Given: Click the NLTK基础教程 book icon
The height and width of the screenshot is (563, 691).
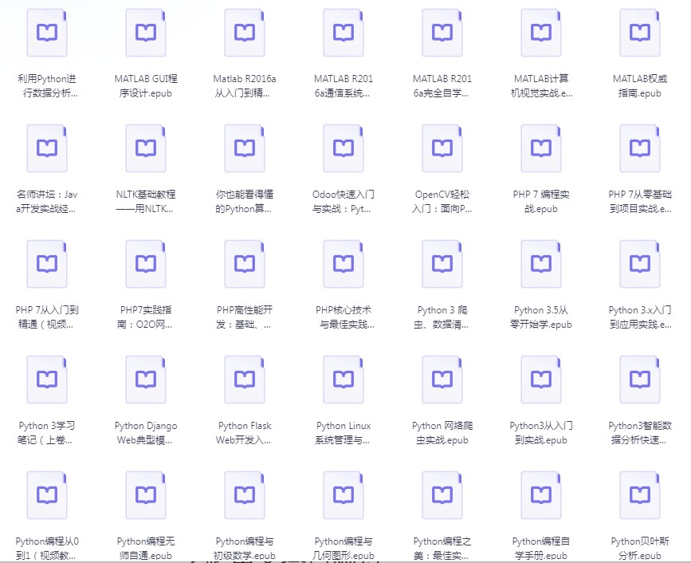Looking at the screenshot, I should coord(145,148).
